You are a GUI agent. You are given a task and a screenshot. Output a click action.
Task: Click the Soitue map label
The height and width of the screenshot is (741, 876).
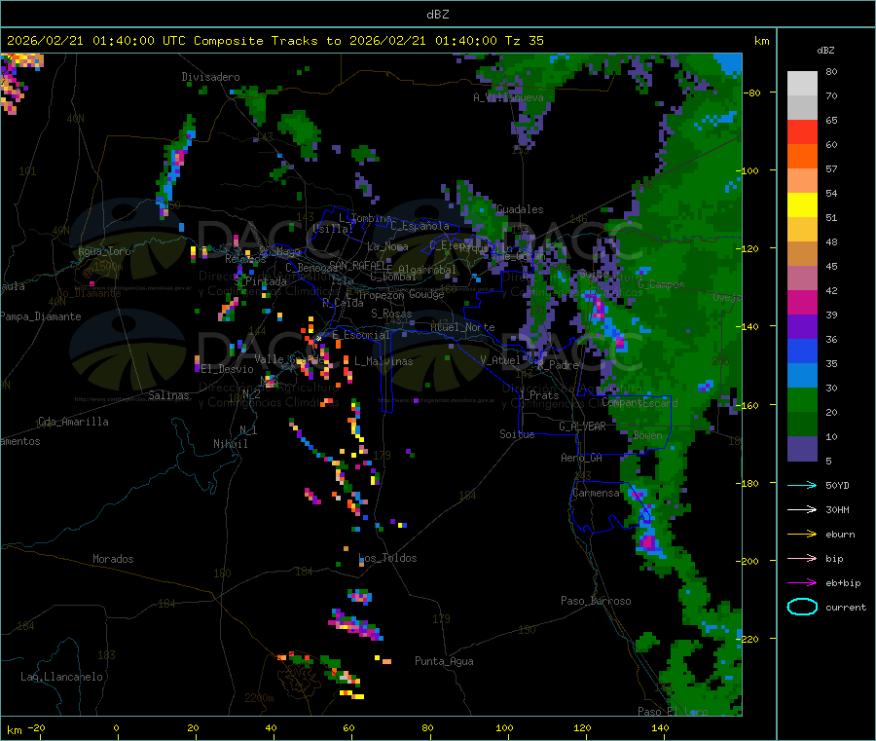click(517, 434)
